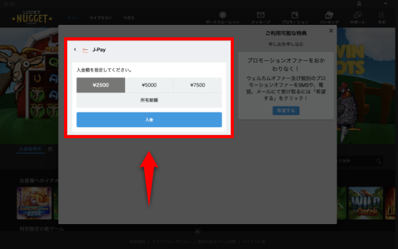
Task: Open the Banking card icon
Action: (330, 15)
